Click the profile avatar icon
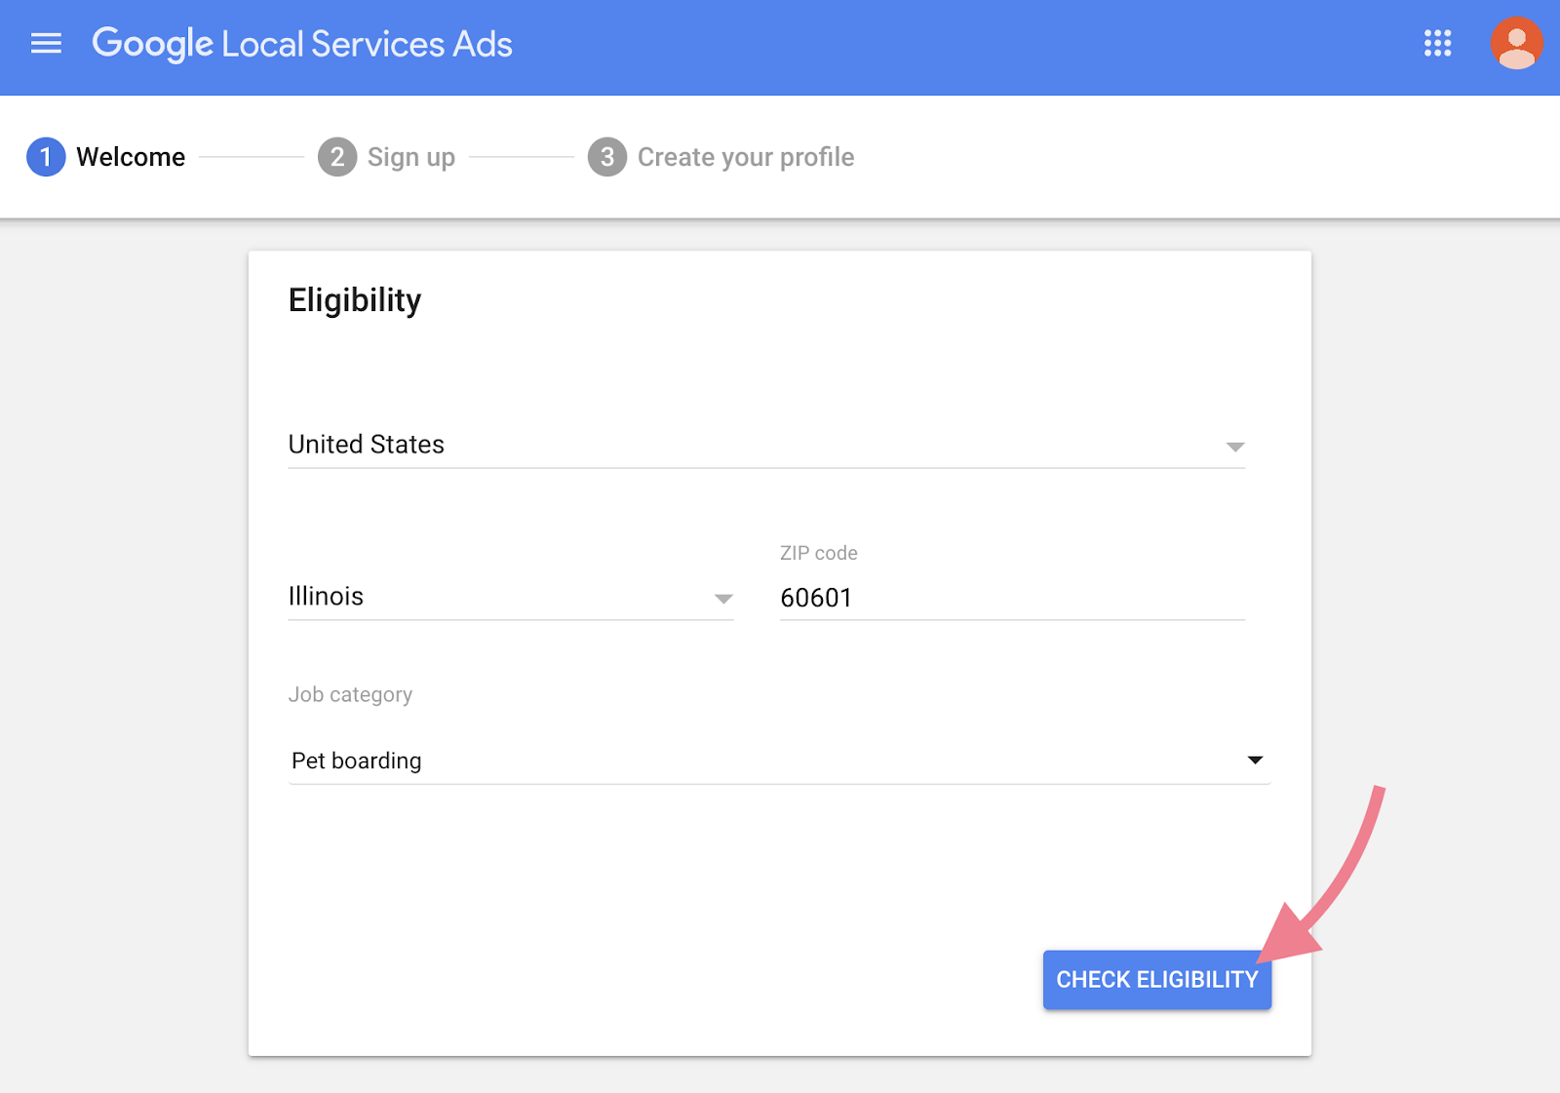1560x1093 pixels. pos(1514,44)
